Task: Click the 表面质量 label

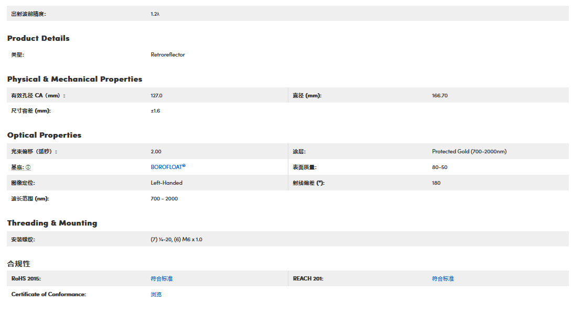Action: point(305,167)
